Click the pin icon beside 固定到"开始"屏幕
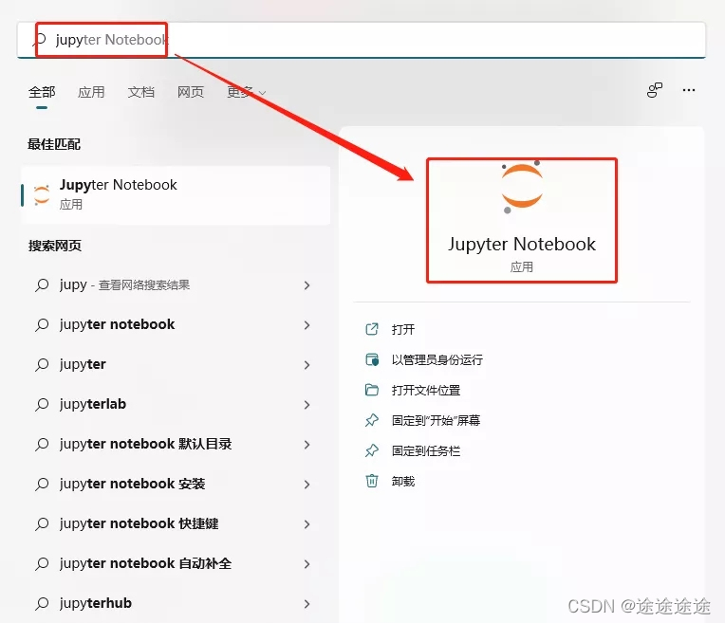Image resolution: width=725 pixels, height=623 pixels. click(x=372, y=421)
